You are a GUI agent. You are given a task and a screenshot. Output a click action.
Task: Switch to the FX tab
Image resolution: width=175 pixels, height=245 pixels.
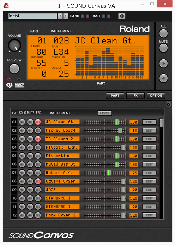click(135, 96)
